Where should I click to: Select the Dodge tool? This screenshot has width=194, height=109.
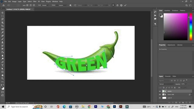[2, 59]
